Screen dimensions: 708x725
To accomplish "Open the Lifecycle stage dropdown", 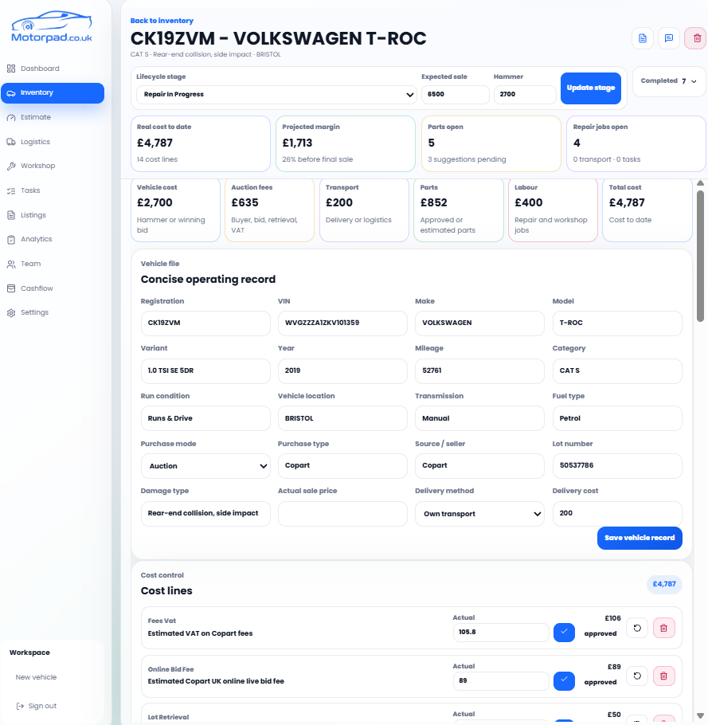I will coord(276,94).
